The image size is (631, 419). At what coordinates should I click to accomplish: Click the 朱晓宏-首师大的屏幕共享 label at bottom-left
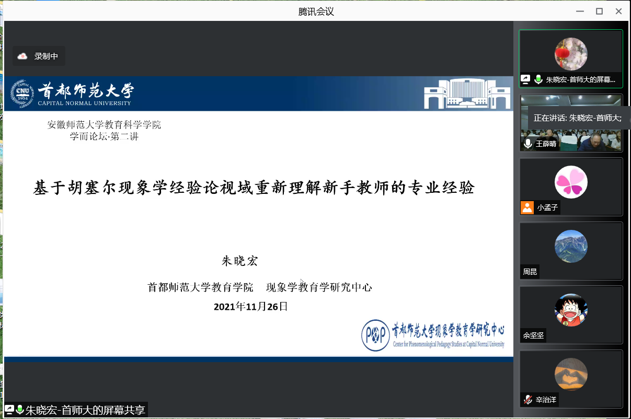[x=85, y=410]
